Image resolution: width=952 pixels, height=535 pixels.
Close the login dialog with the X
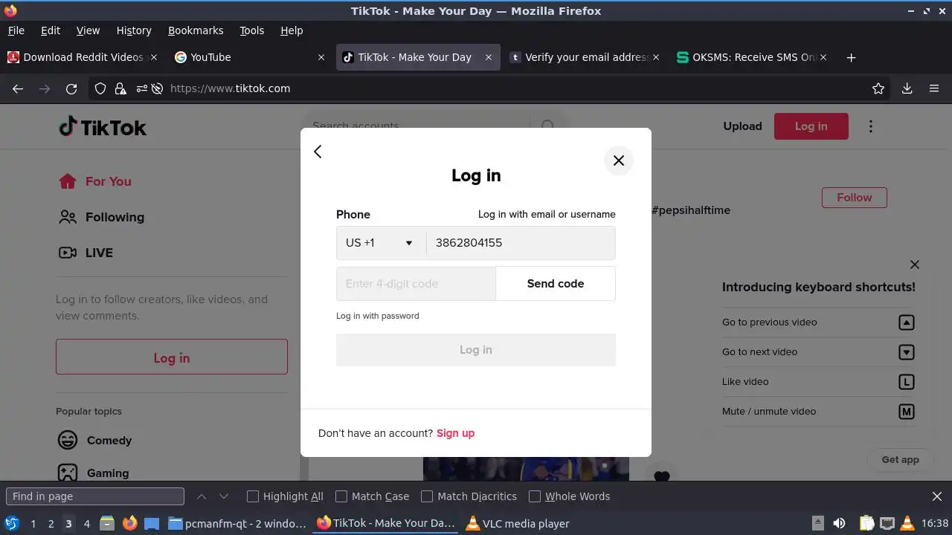pos(618,160)
